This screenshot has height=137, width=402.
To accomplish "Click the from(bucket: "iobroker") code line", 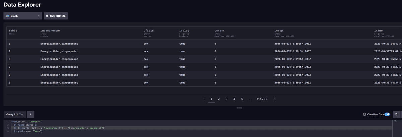I will pyautogui.click(x=27, y=122).
